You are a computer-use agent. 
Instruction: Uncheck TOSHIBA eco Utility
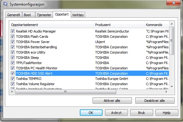point(12,52)
